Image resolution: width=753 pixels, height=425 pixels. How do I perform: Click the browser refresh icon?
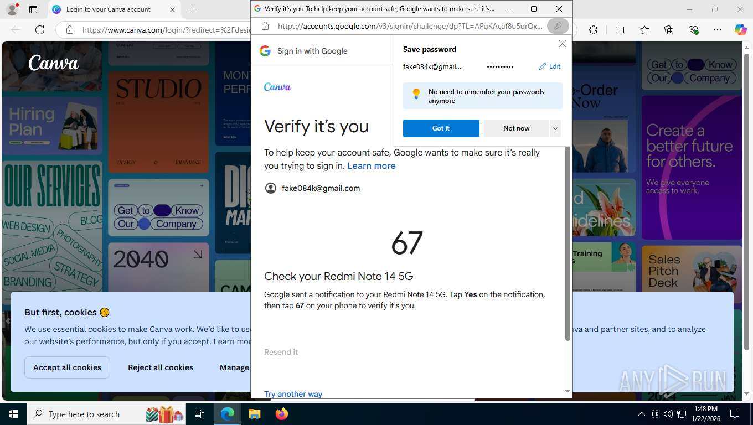40,30
